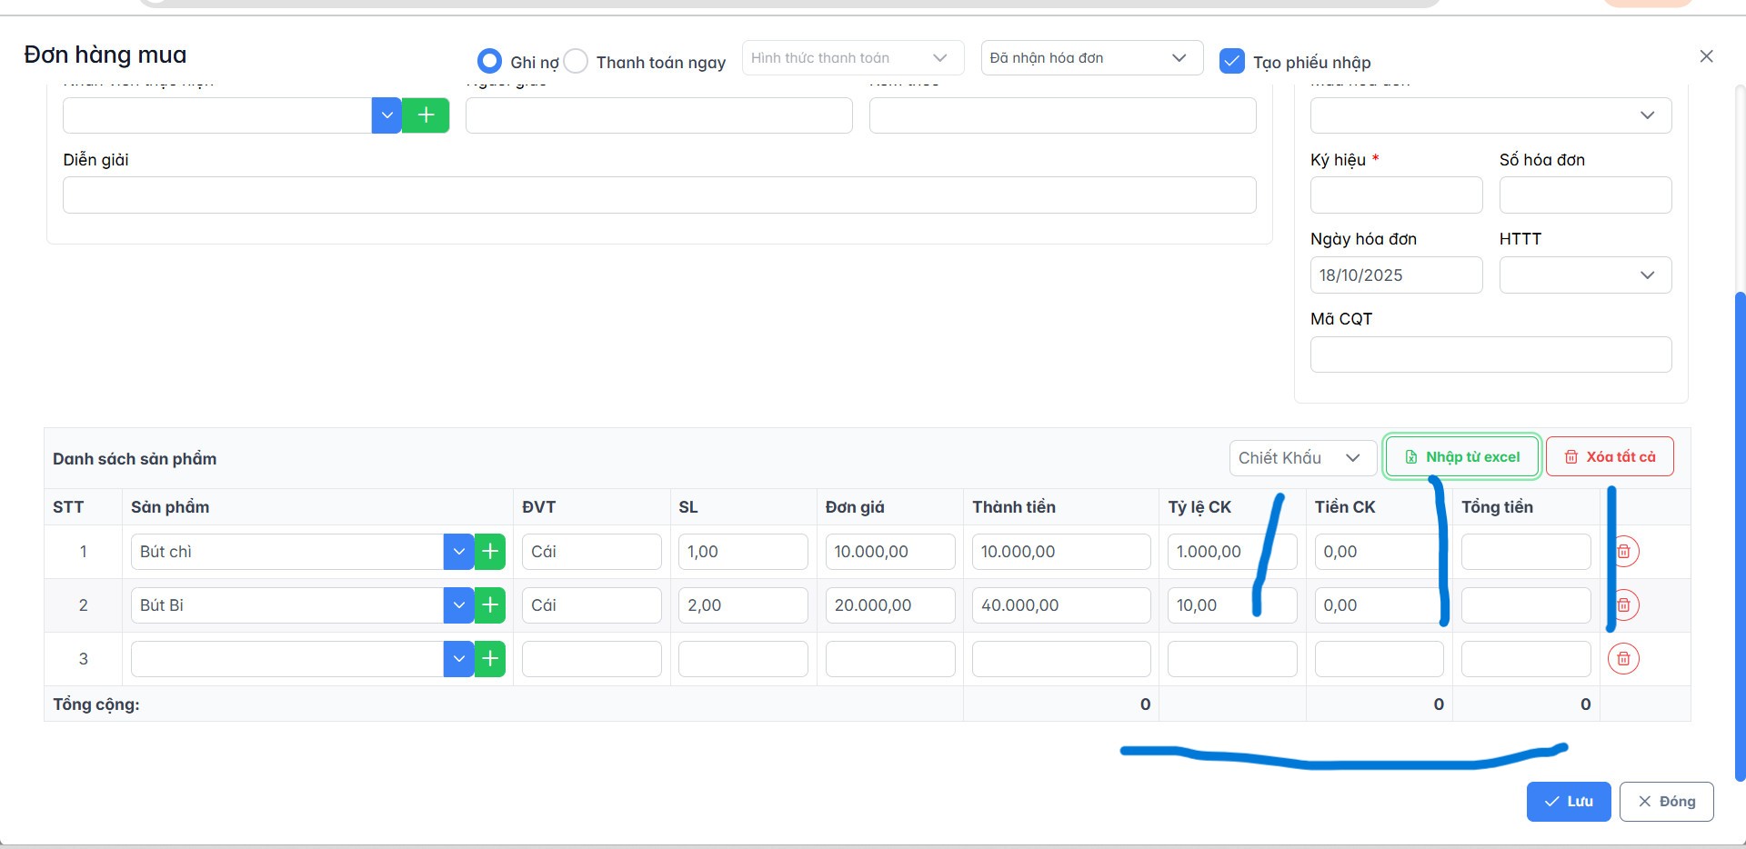
Task: Add new employee with green plus
Action: (426, 115)
